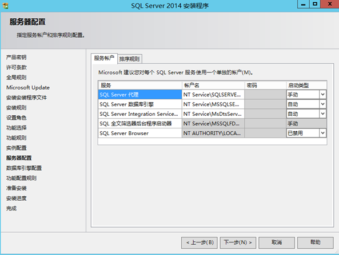Open startup type dropdown for Integration Services
The height and width of the screenshot is (255, 339).
pyautogui.click(x=322, y=114)
